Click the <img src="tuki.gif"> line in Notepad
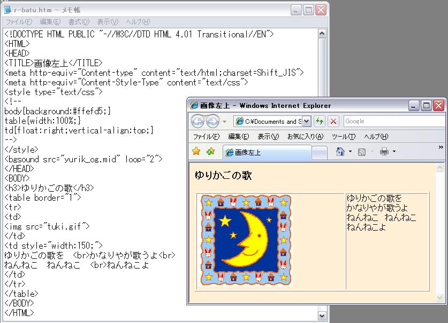Viewport: 448px width, 323px height. 47,226
